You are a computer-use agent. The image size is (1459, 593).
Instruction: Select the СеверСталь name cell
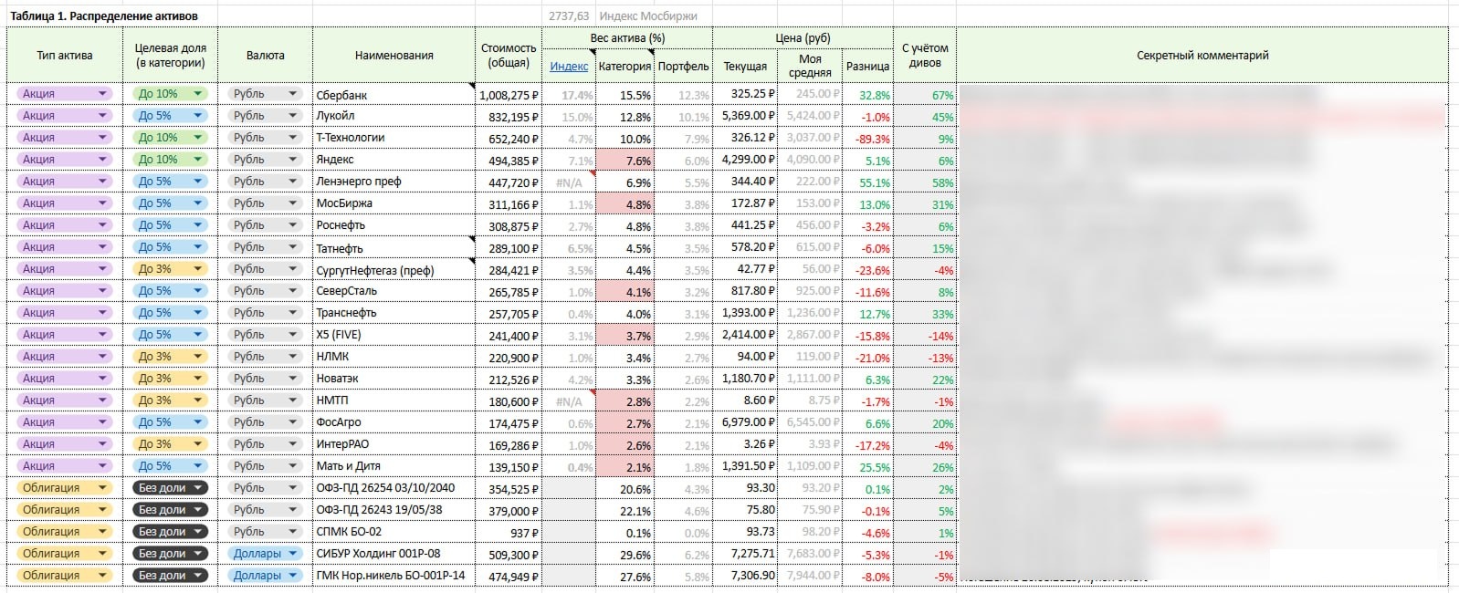coord(394,291)
